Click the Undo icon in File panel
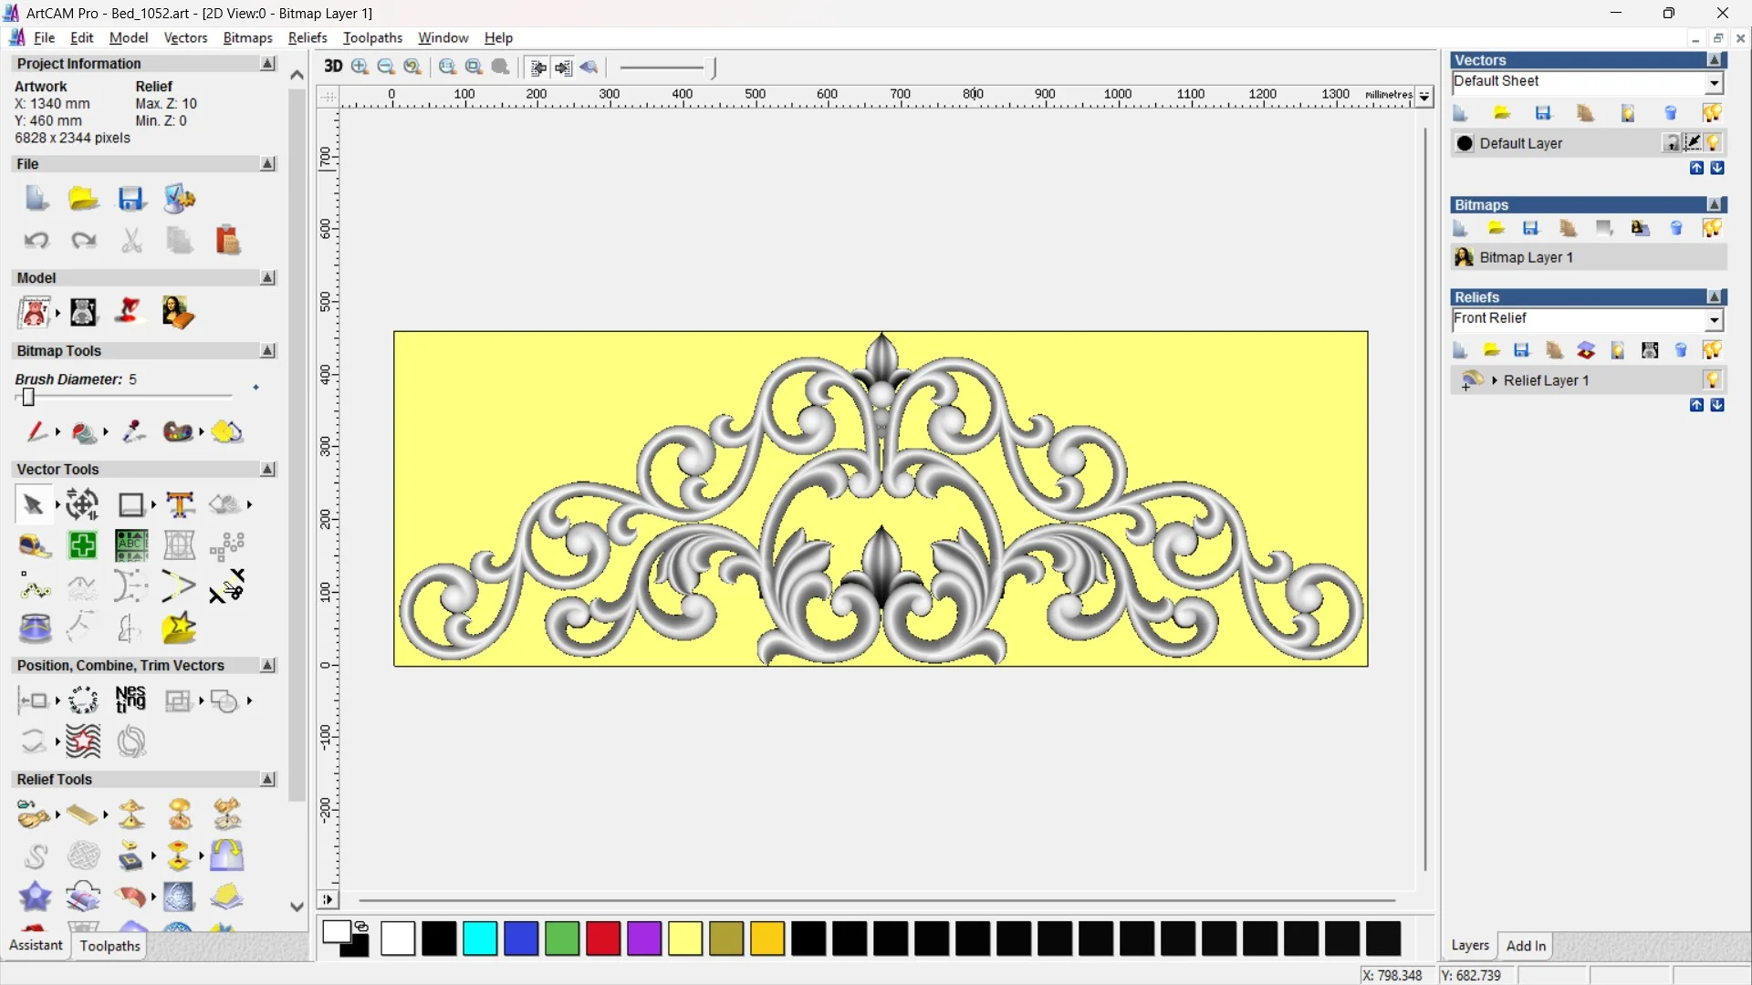The width and height of the screenshot is (1752, 985). [36, 241]
